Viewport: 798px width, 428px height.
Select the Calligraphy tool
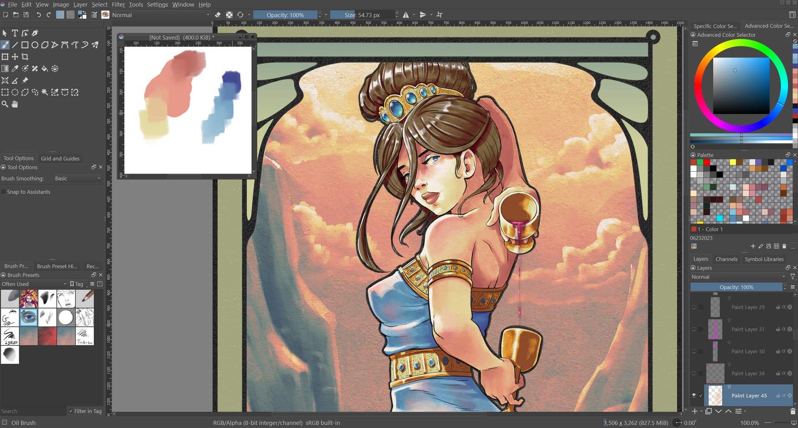tap(35, 33)
